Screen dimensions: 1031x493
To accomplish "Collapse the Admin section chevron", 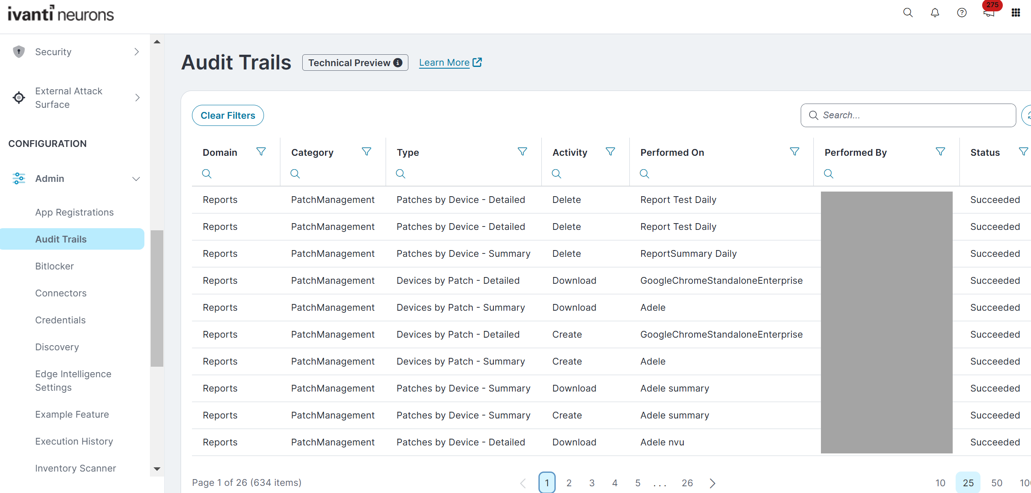I will [136, 179].
